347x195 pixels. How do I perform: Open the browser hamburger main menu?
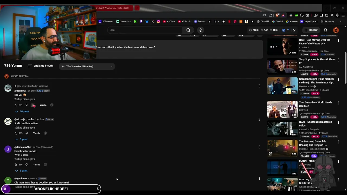pyautogui.click(x=343, y=15)
